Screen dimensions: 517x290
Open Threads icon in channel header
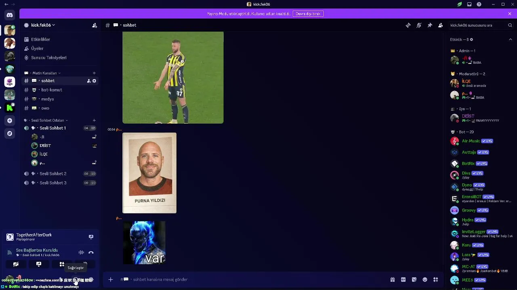pyautogui.click(x=408, y=25)
